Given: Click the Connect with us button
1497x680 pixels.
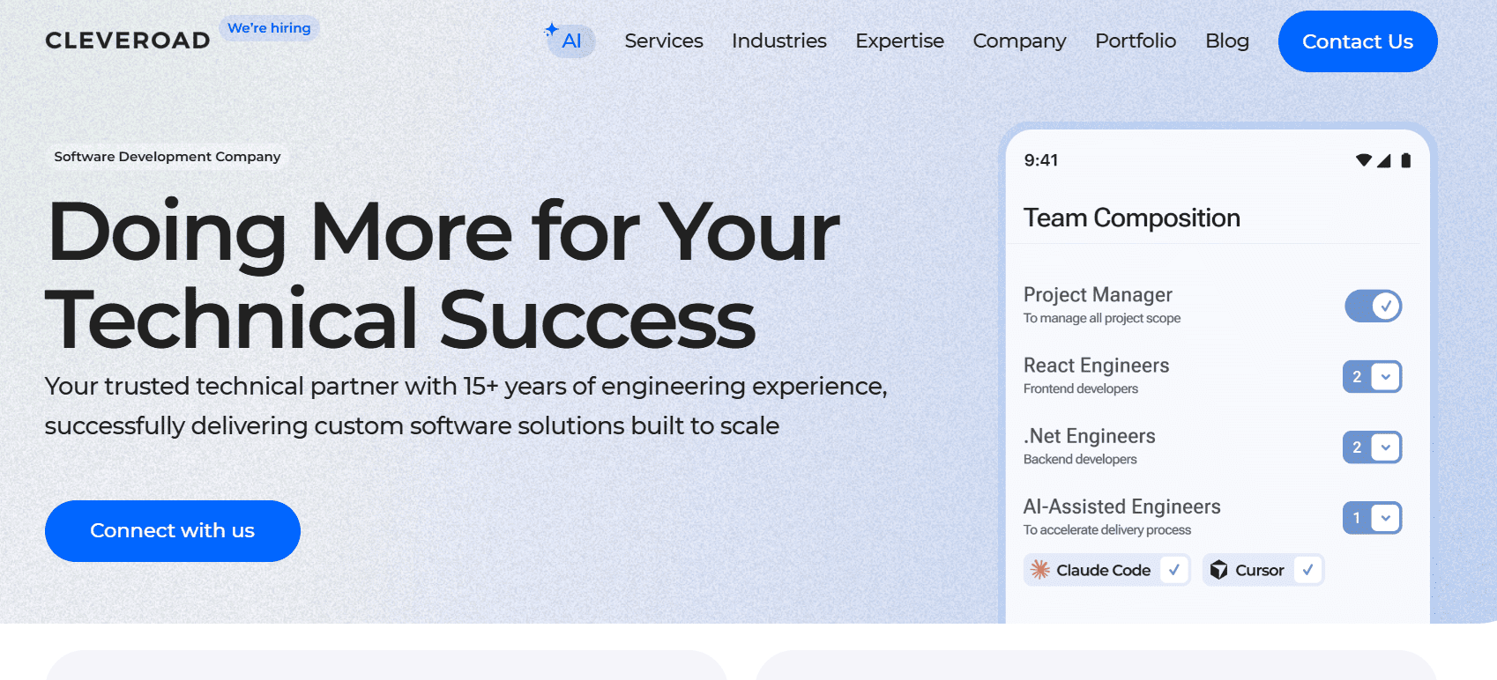Looking at the screenshot, I should 173,531.
